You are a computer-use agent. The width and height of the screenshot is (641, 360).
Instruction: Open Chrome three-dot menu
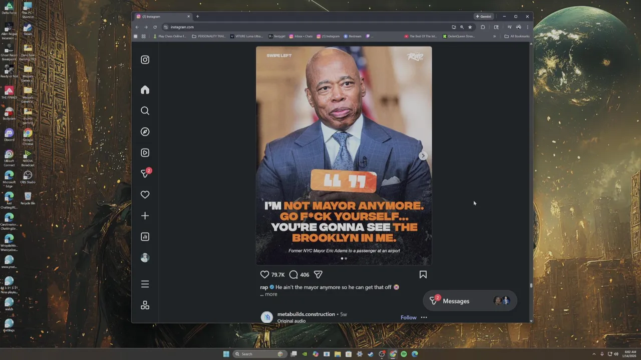pos(527,27)
